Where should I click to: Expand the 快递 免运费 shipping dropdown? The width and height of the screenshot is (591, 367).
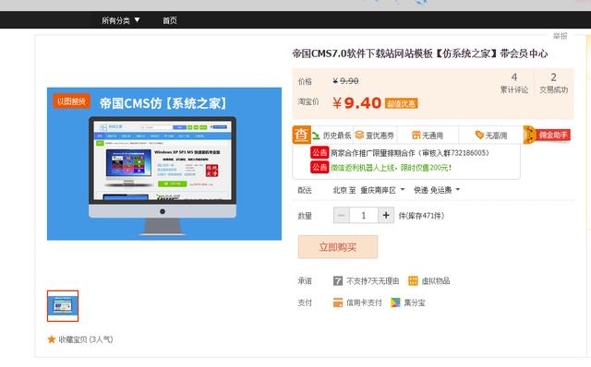(x=437, y=190)
